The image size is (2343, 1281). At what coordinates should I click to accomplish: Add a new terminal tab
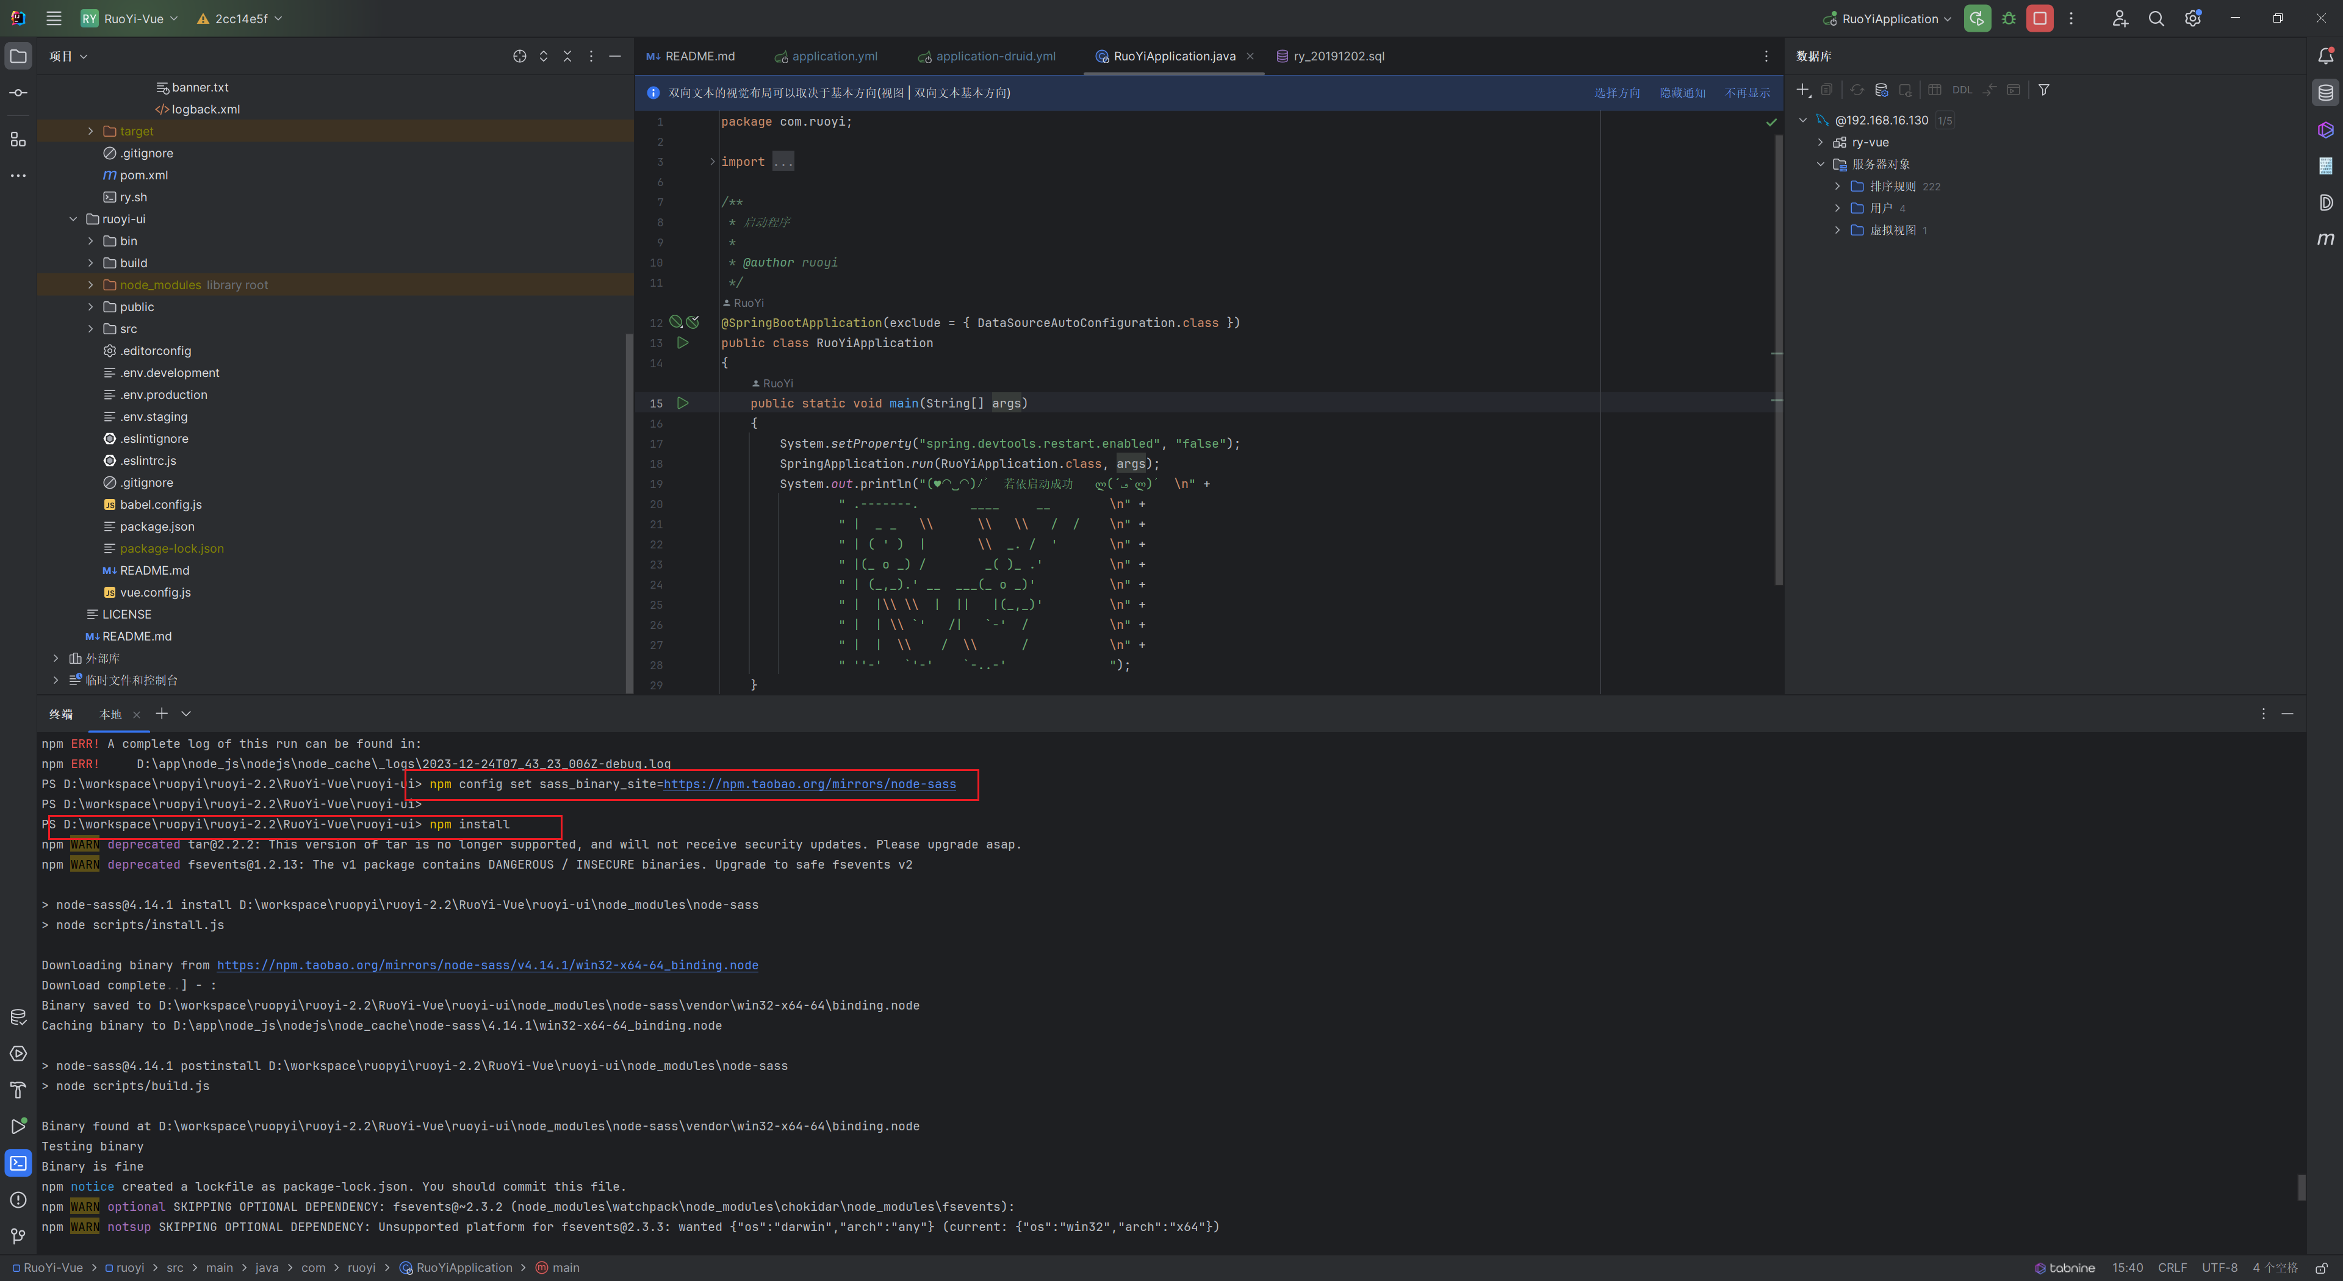[161, 714]
